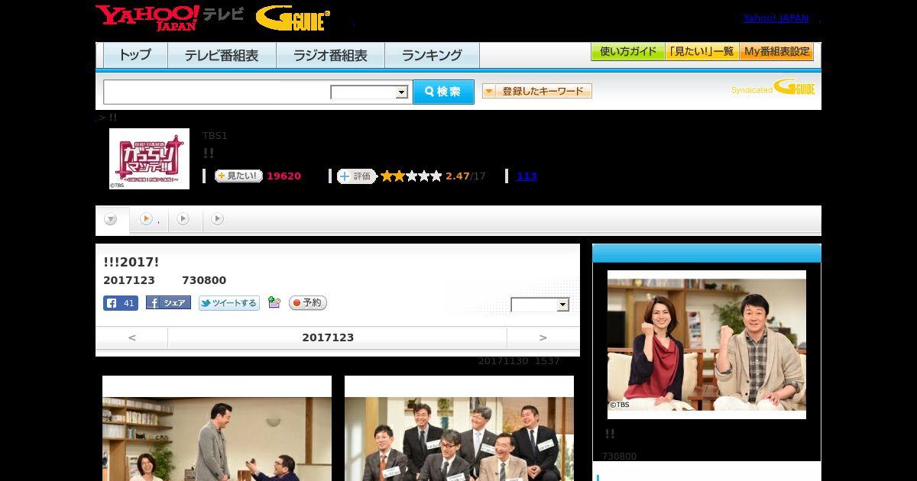Screen dimensions: 917x481
Task: Click the 見たい! add button
Action: [238, 176]
